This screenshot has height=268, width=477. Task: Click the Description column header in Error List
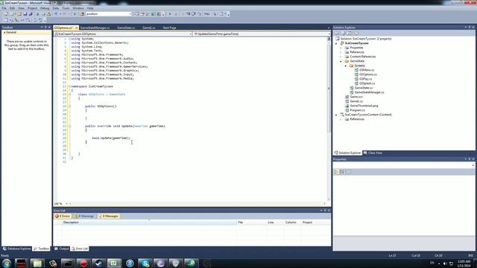pyautogui.click(x=149, y=223)
